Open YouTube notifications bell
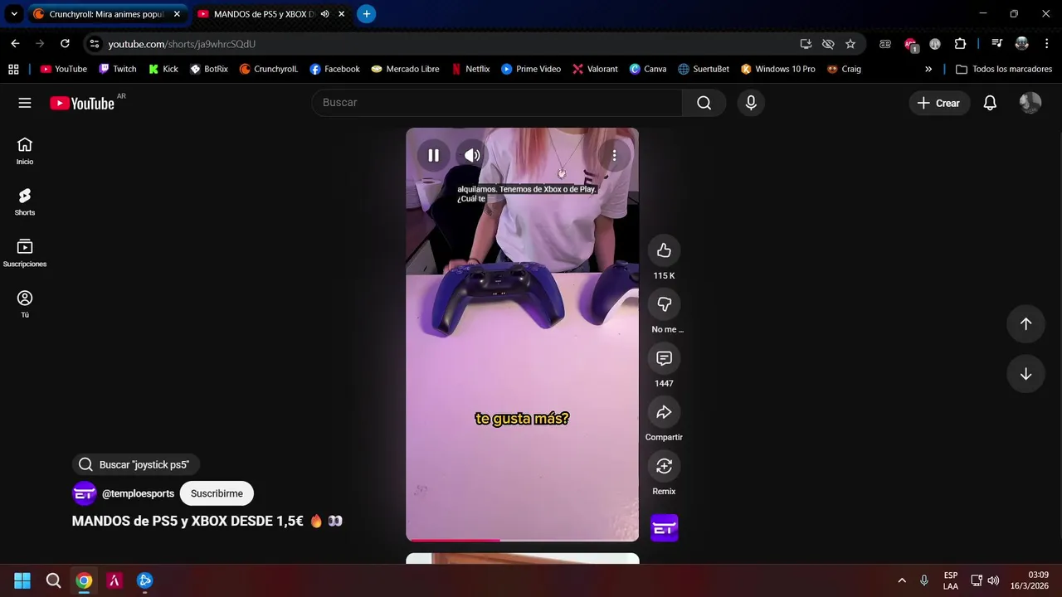 (990, 103)
